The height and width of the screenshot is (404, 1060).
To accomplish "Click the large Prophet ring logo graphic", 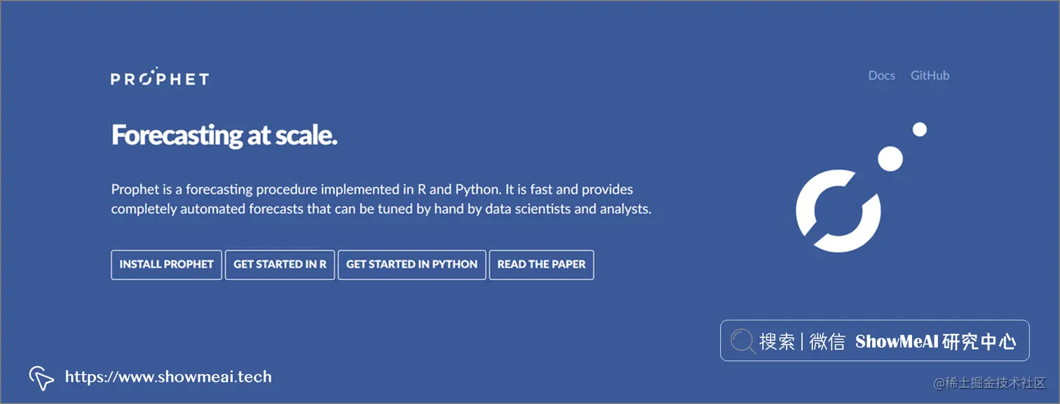I will tap(838, 211).
